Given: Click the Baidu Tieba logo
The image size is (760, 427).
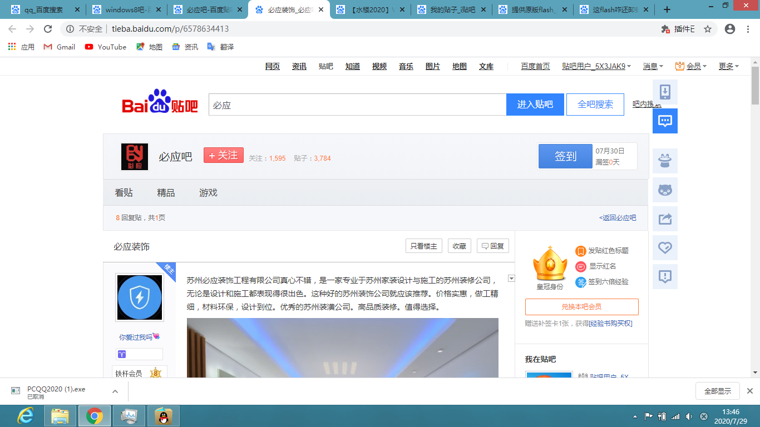Looking at the screenshot, I should click(160, 102).
